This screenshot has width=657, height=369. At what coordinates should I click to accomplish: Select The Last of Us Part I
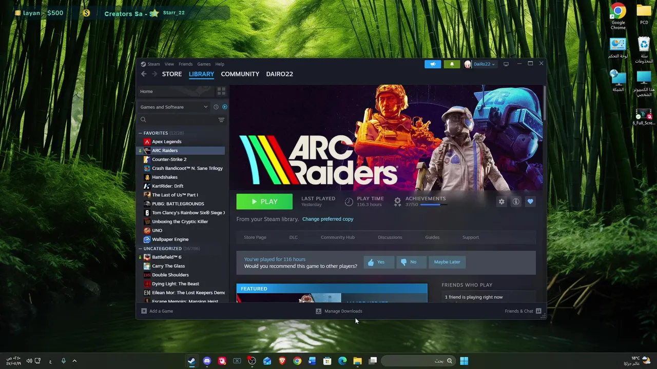click(175, 195)
